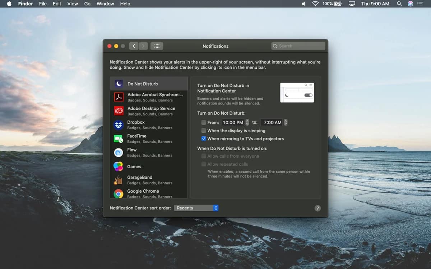Select the GarageBand app icon

click(119, 180)
